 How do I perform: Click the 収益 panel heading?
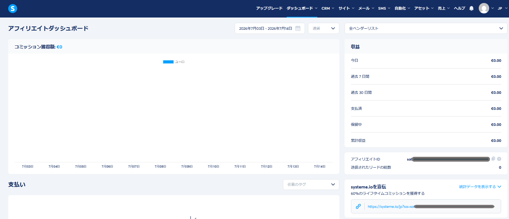click(355, 47)
